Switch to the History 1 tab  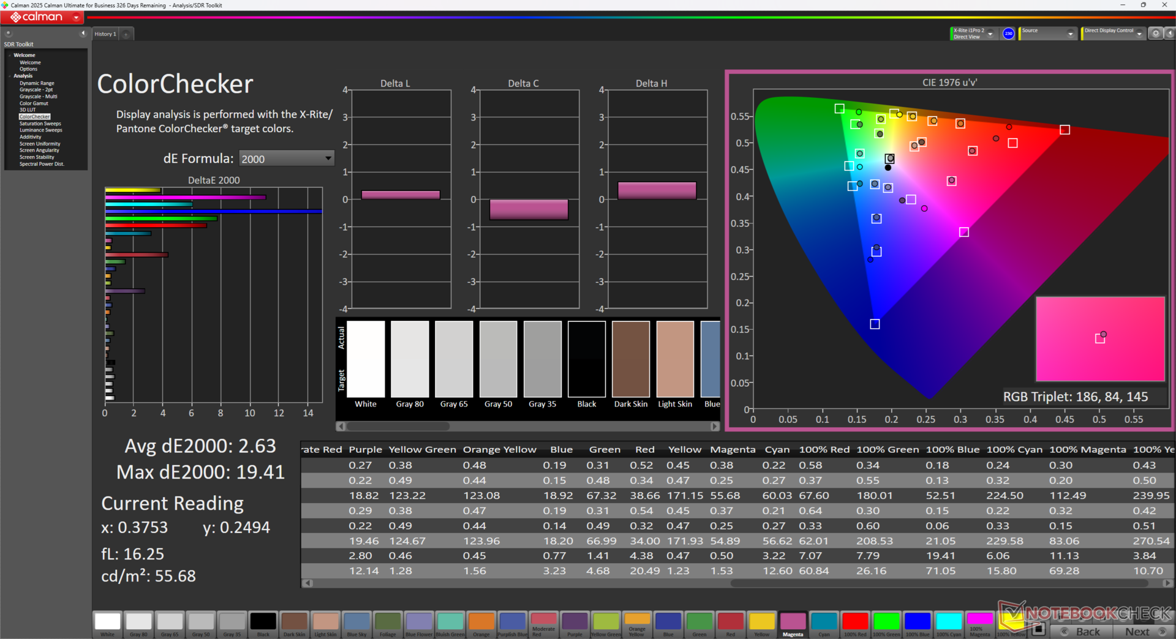[105, 34]
